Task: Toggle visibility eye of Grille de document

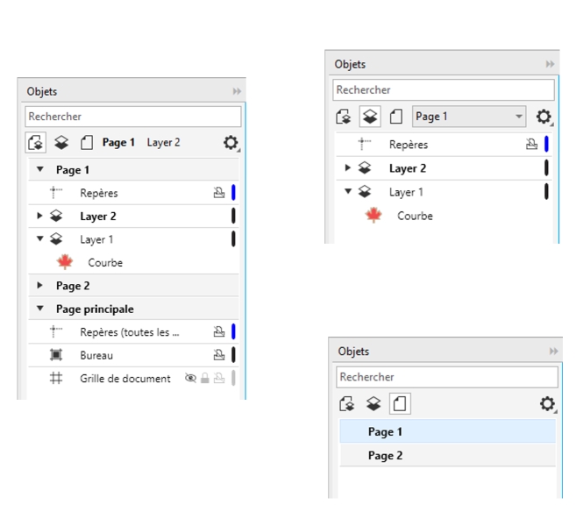Action: click(190, 379)
